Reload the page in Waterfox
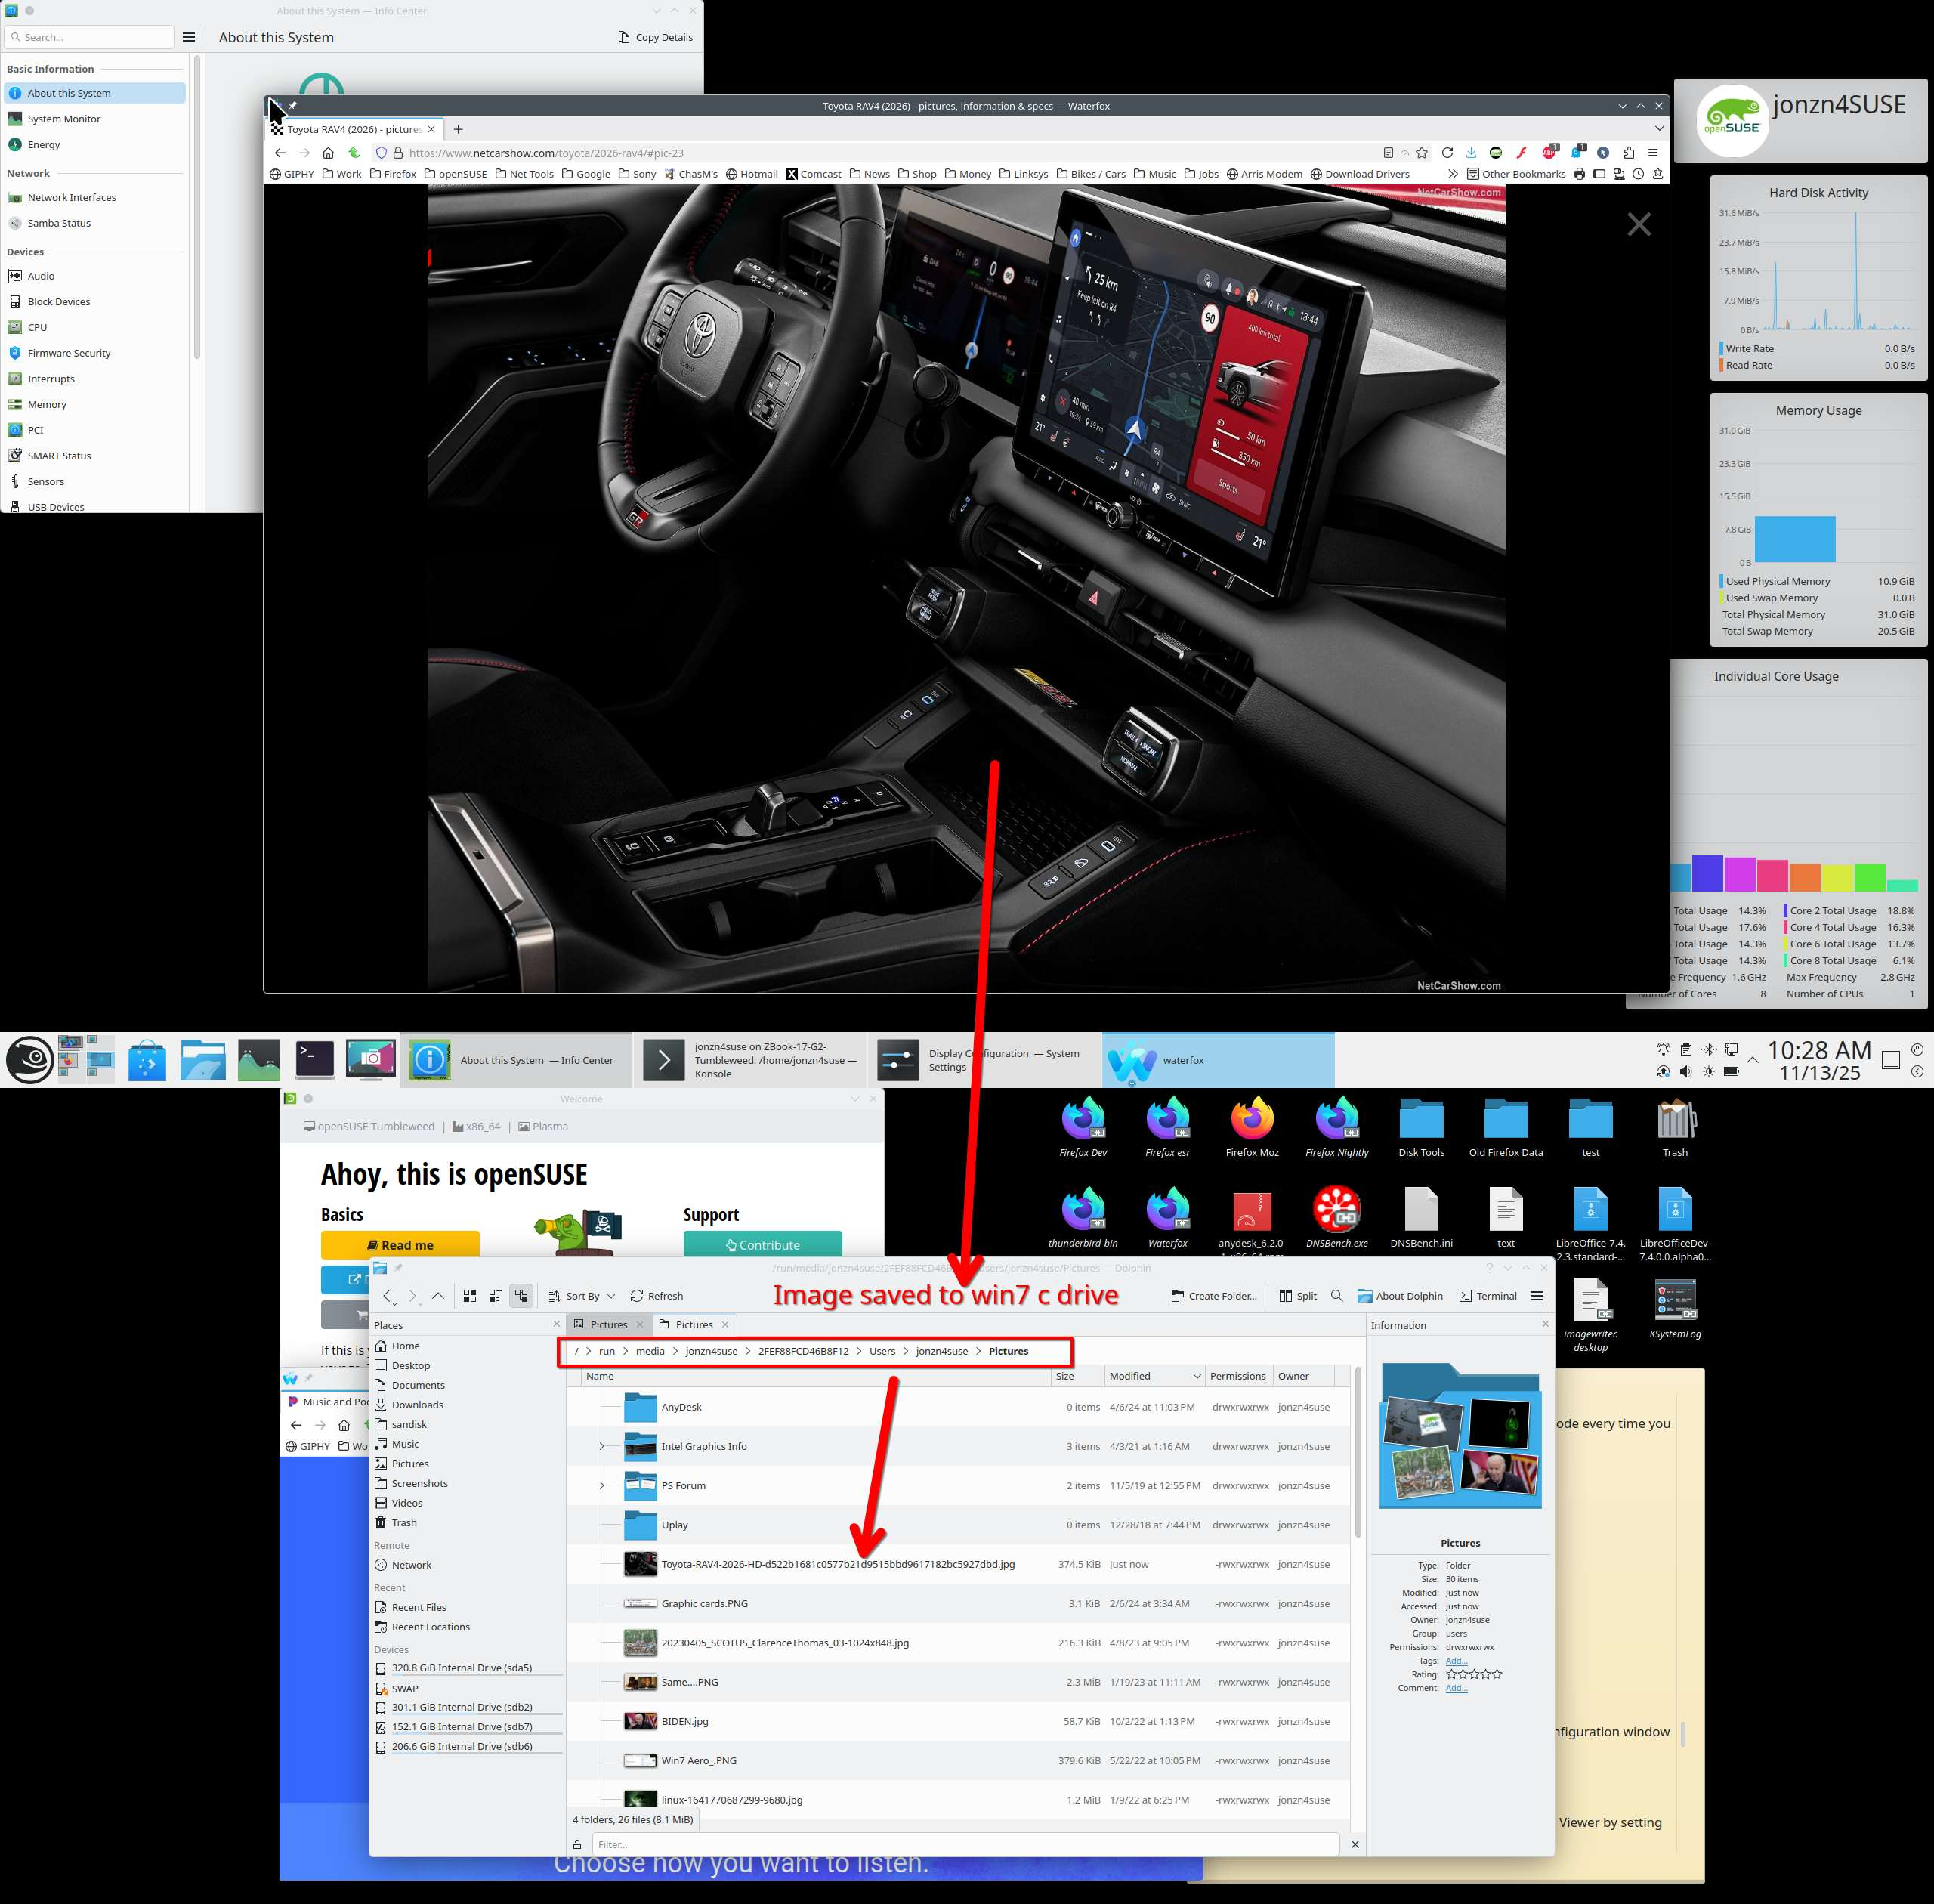The image size is (1934, 1904). (x=1447, y=153)
